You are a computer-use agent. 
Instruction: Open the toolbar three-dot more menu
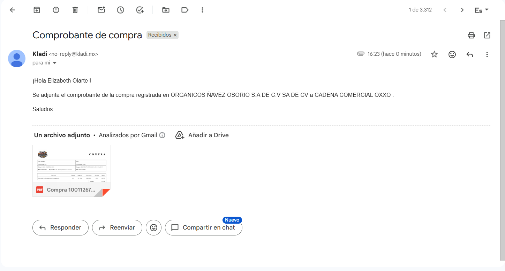coord(202,10)
